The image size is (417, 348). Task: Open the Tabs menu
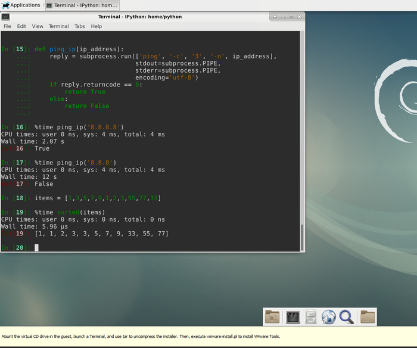80,26
